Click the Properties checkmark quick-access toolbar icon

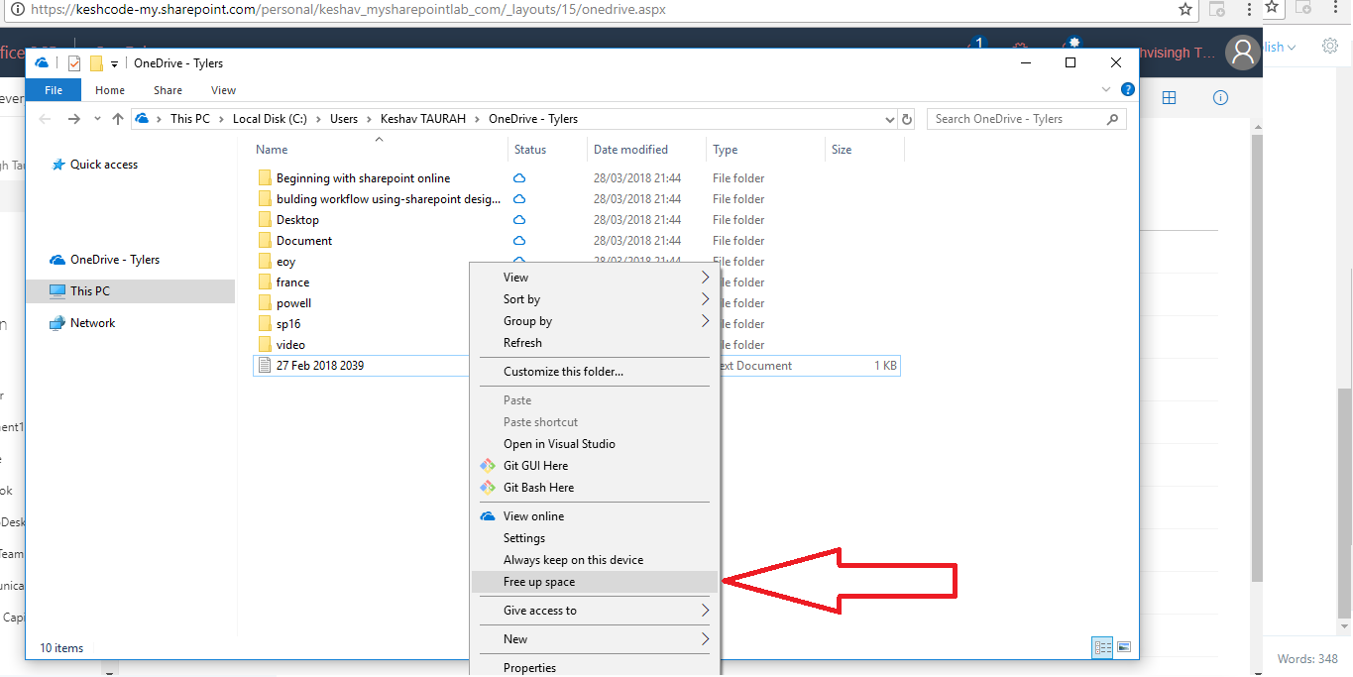73,62
